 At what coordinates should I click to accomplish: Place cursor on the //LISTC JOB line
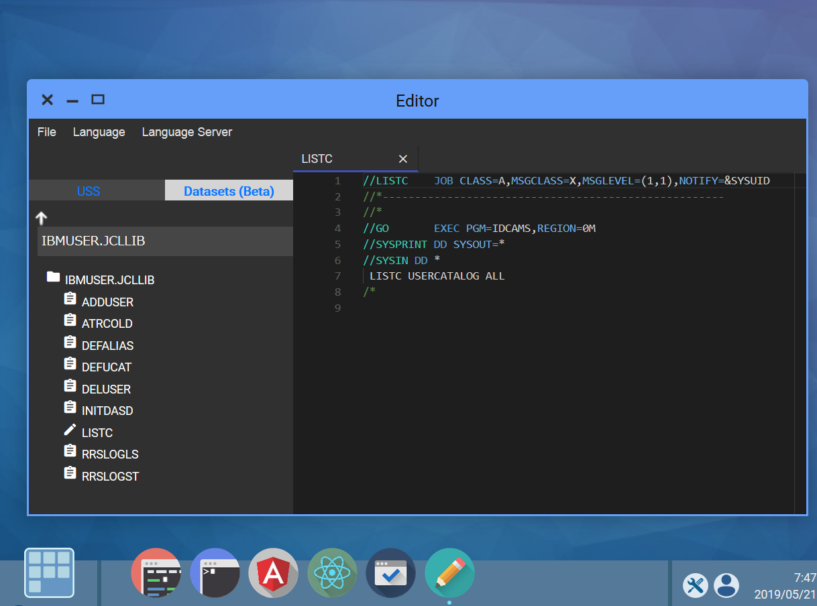[566, 181]
